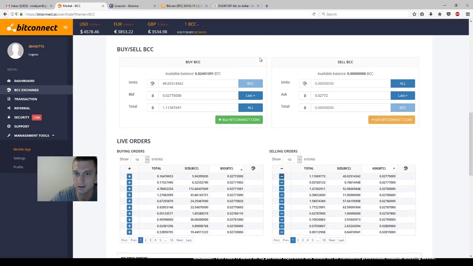The width and height of the screenshot is (473, 266).
Task: Click plus icon for bid 0.02770820
Action: click(x=129, y=201)
